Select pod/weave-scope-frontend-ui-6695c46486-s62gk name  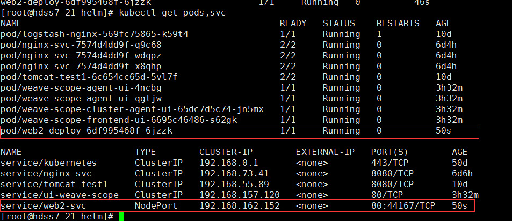pyautogui.click(x=119, y=120)
